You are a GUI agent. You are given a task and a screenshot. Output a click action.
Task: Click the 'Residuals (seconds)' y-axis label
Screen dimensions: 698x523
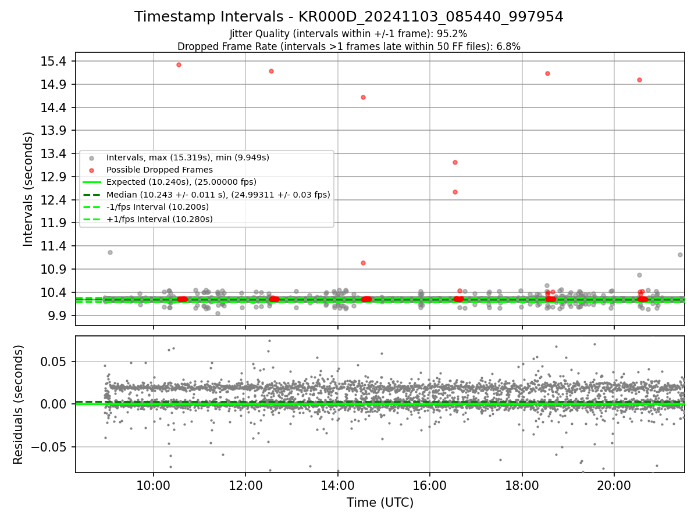point(19,404)
